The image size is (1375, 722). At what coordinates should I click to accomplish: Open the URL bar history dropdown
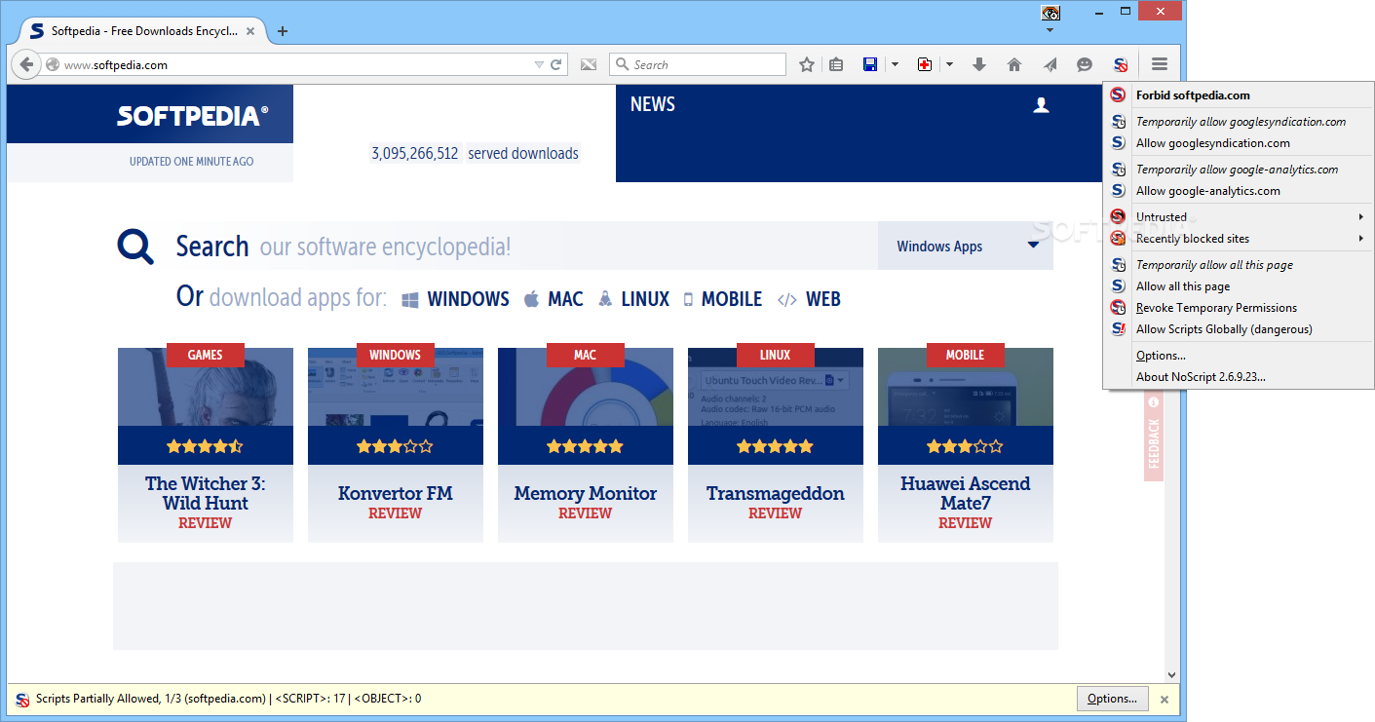point(539,65)
